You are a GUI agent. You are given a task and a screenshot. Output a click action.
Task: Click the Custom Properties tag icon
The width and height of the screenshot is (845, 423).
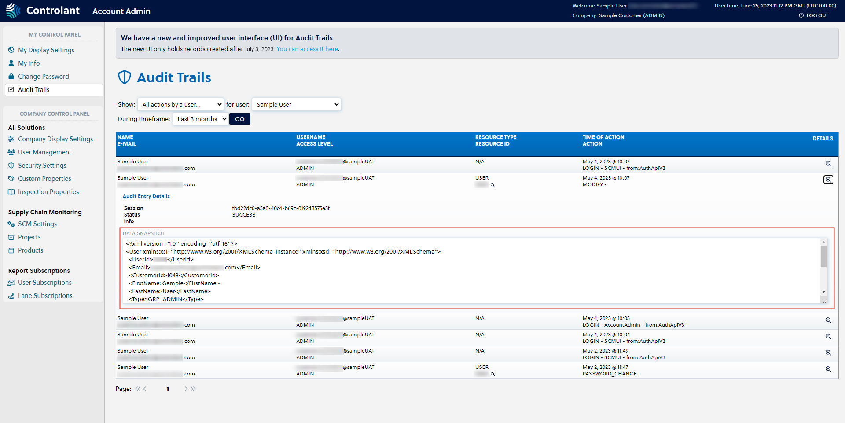click(11, 179)
